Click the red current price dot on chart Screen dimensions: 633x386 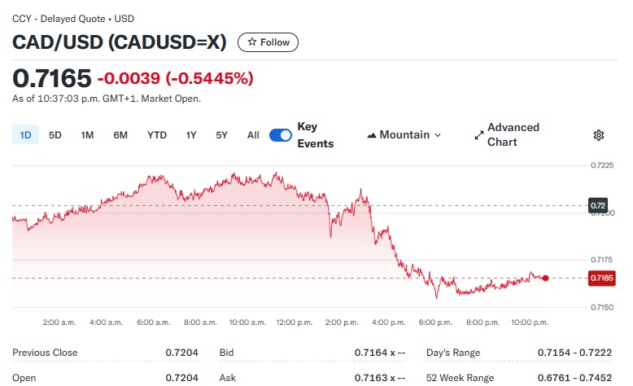tap(545, 278)
